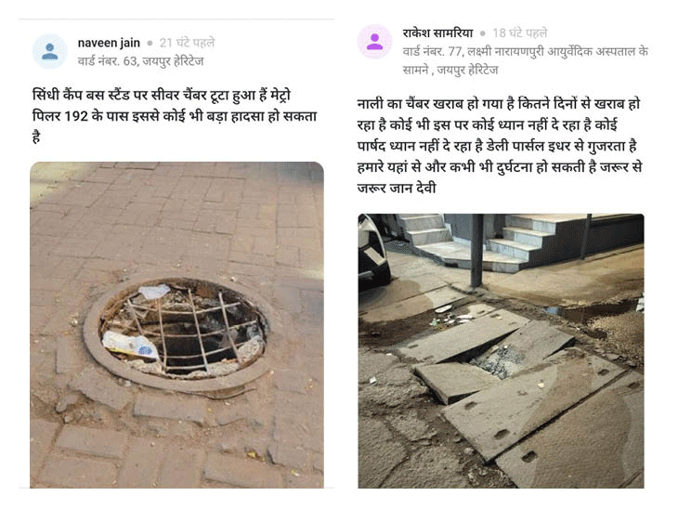Screen dimensions: 678x509
Task: Click the पार्षद ध्यान नहीं दे रहा line
Action: [x=414, y=146]
